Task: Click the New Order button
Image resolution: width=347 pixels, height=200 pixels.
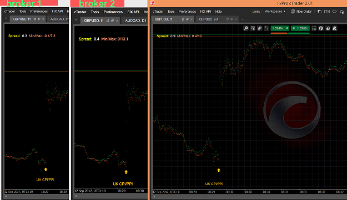Action: pos(301,12)
